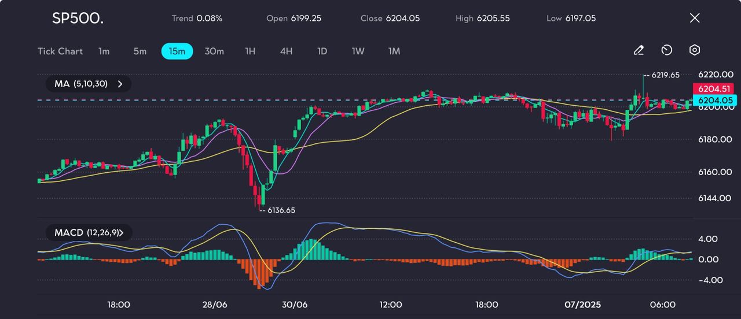Select the pencil drawing tool icon
741x319 pixels.
pos(639,51)
